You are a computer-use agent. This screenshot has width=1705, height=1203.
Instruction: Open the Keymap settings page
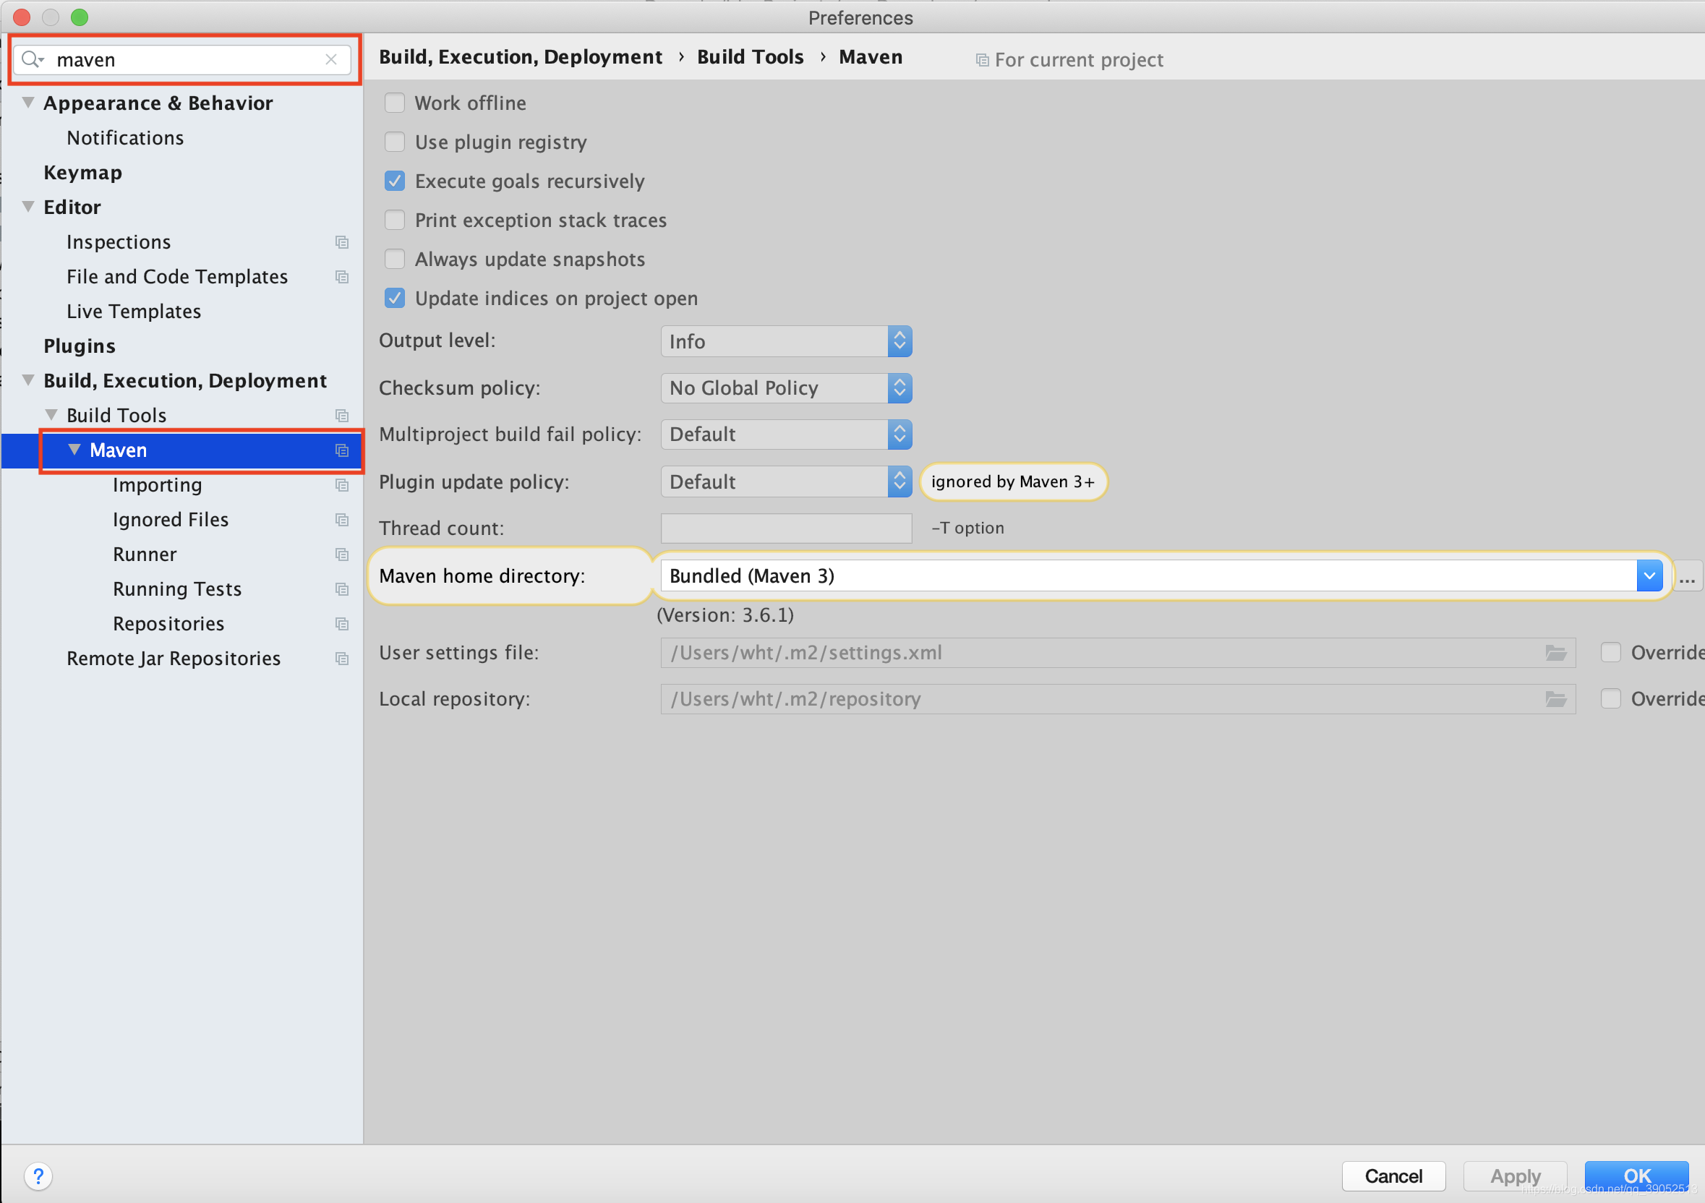click(82, 172)
